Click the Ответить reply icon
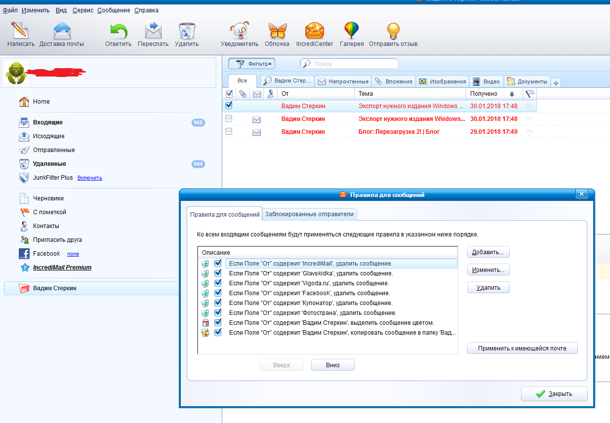610x423 pixels. pyautogui.click(x=119, y=31)
